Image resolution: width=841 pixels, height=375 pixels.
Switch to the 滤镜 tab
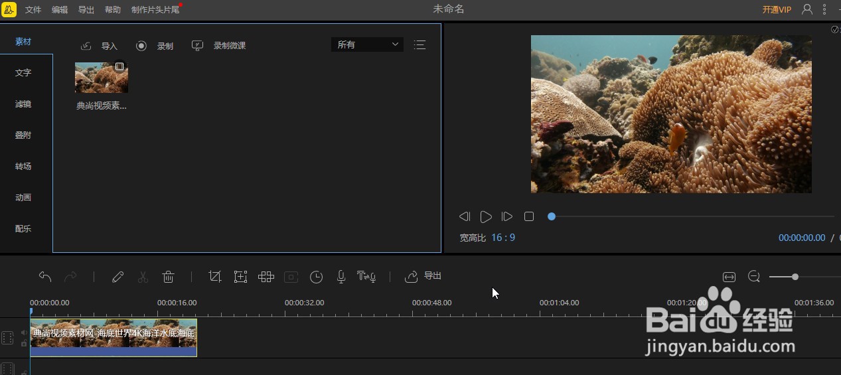(23, 104)
